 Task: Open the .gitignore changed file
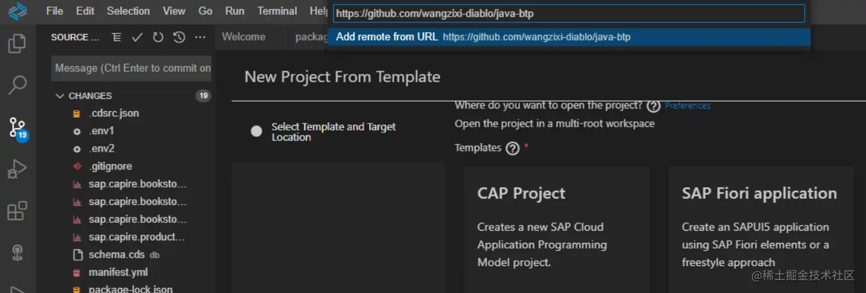[x=111, y=166]
